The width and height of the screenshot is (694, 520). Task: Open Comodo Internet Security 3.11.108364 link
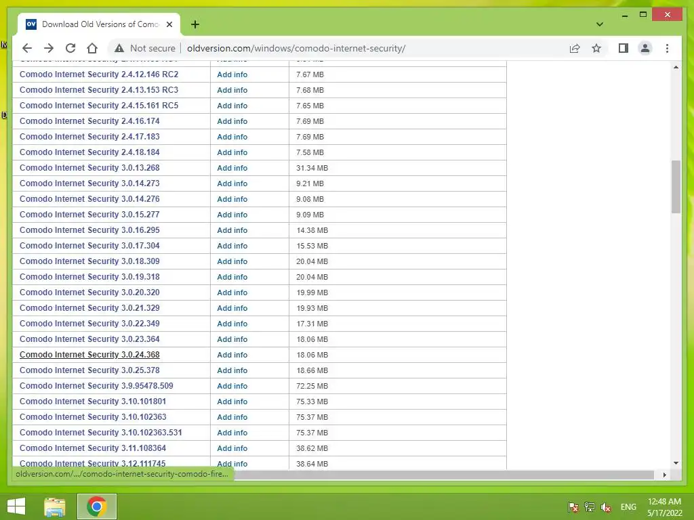point(92,448)
